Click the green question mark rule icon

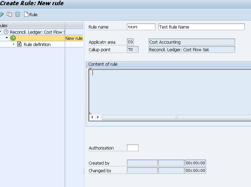click(x=13, y=38)
